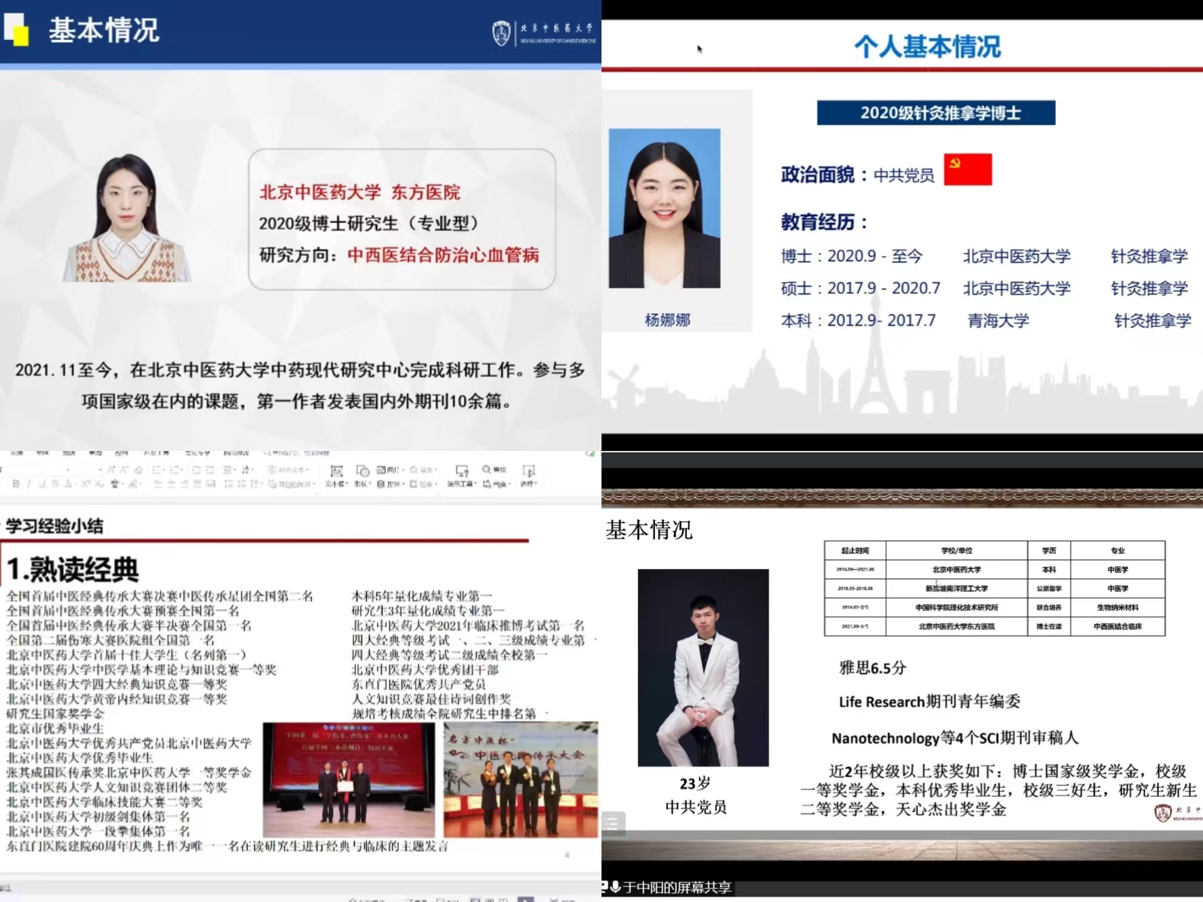Viewport: 1203px width, 902px height.
Task: Toggle Bold formatting in the toolbar
Action: click(16, 484)
